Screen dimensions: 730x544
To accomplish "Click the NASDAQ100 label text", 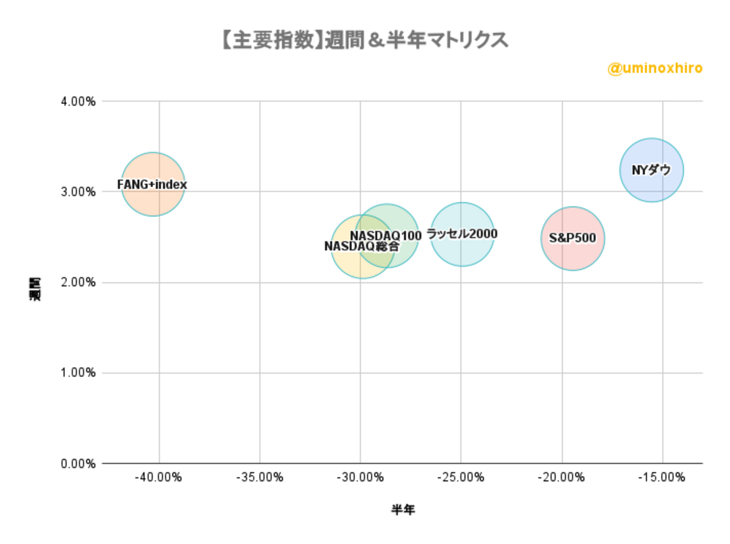I will tap(386, 235).
